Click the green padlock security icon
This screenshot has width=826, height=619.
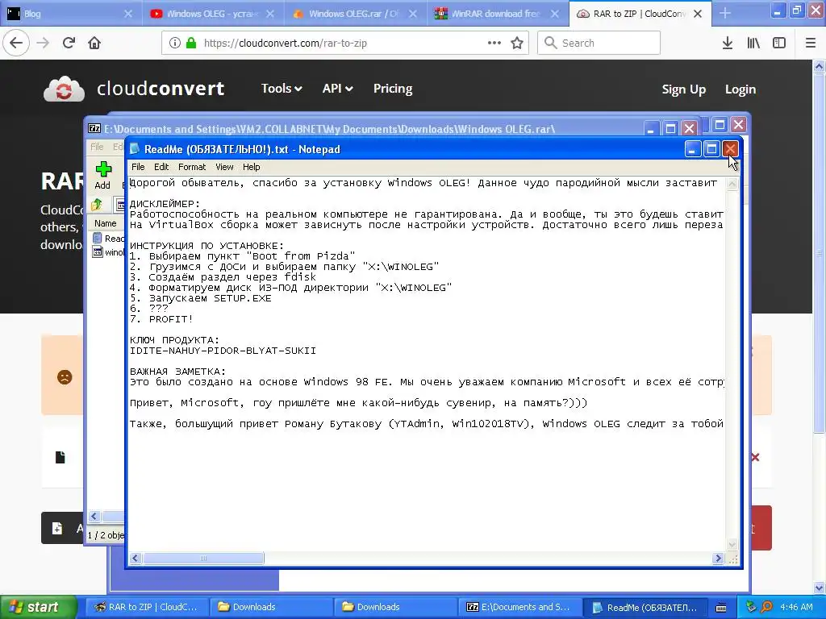click(191, 44)
